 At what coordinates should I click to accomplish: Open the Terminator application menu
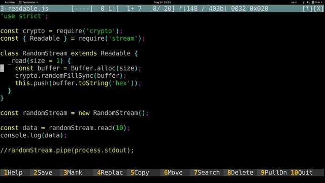pos(28,2)
